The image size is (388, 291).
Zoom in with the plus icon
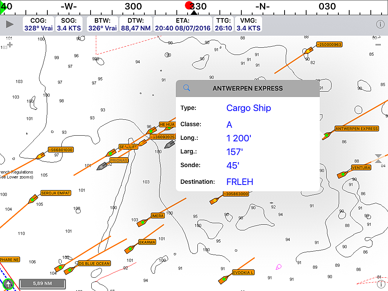pyautogui.click(x=9, y=45)
